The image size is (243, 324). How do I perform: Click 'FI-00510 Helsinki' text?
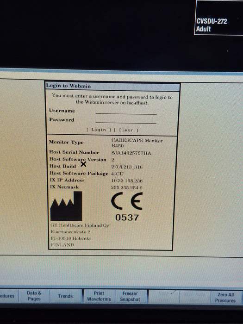pyautogui.click(x=71, y=238)
